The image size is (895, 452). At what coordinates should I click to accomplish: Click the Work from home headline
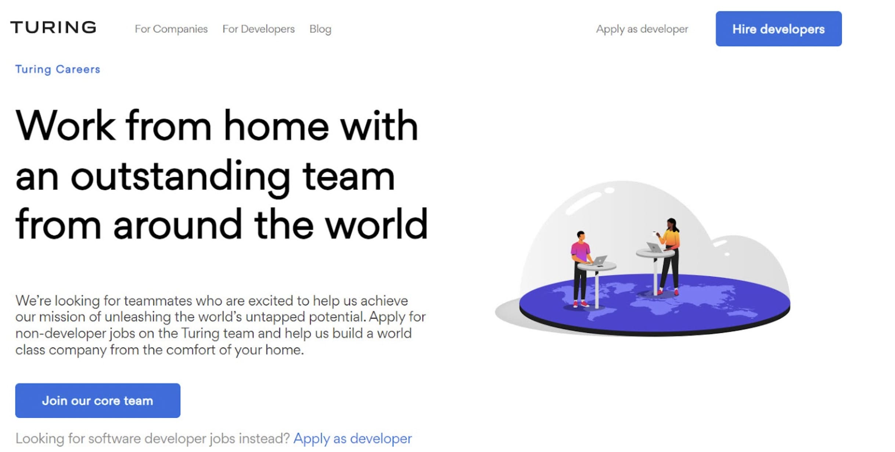click(220, 175)
